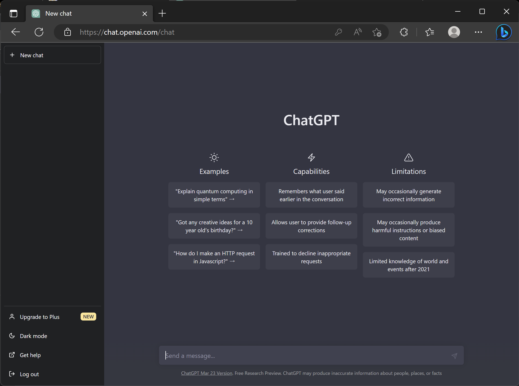Activate the Read aloud icon

click(x=358, y=32)
